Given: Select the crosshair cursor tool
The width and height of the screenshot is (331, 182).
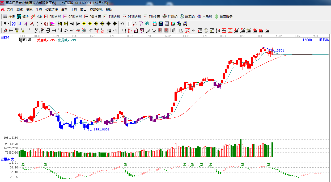Looking at the screenshot, I should 129,24.
